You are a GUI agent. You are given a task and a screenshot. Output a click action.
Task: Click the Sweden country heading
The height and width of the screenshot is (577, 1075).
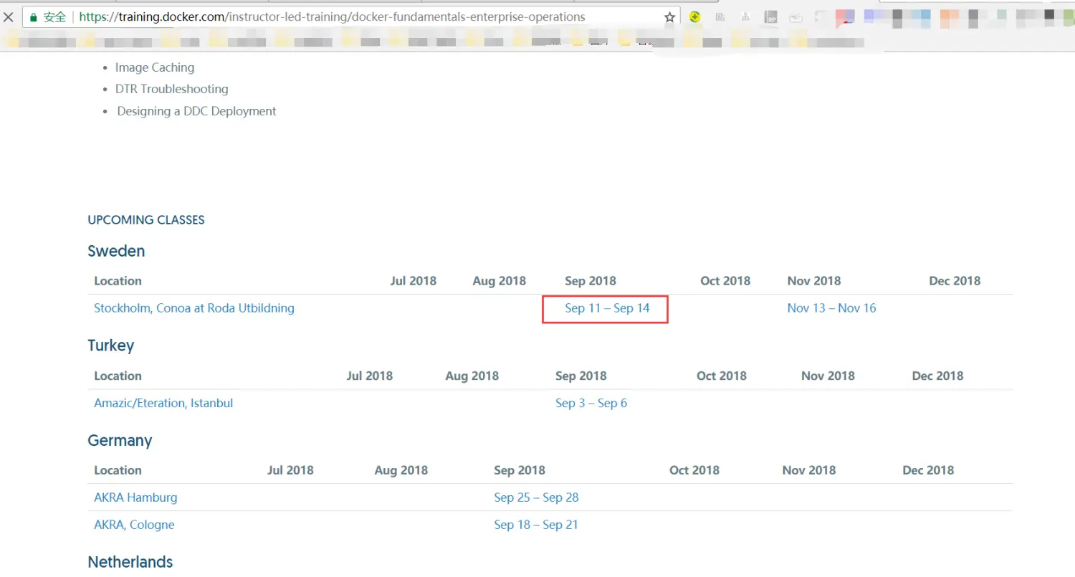(x=116, y=251)
